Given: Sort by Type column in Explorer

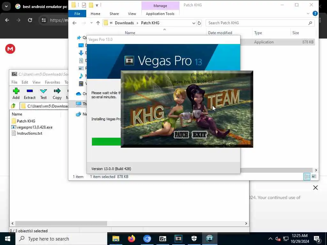Looking at the screenshot, I should tap(258, 33).
